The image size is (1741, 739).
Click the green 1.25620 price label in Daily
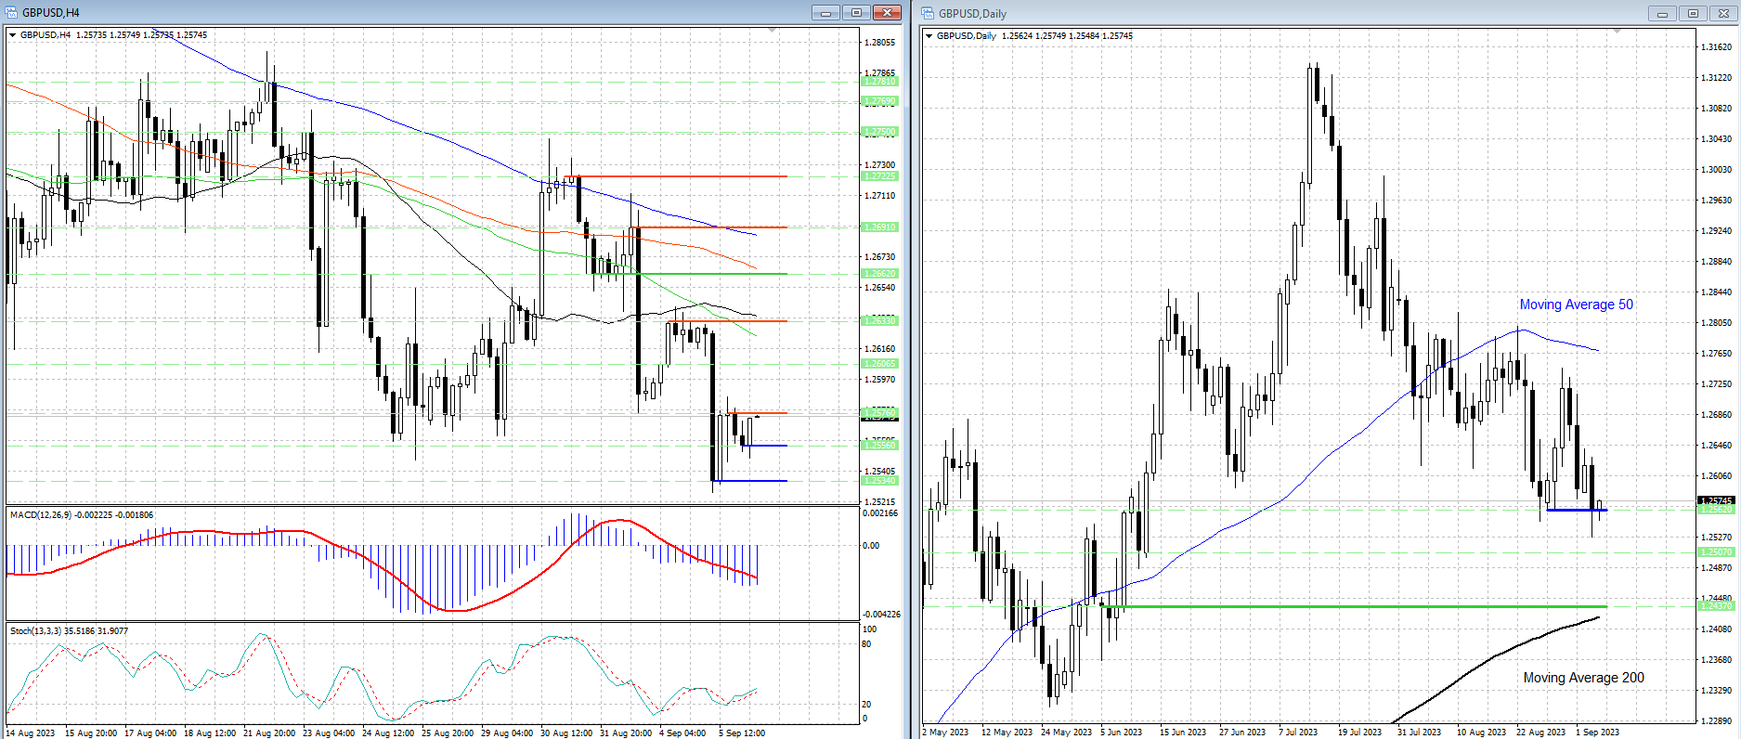[1716, 510]
